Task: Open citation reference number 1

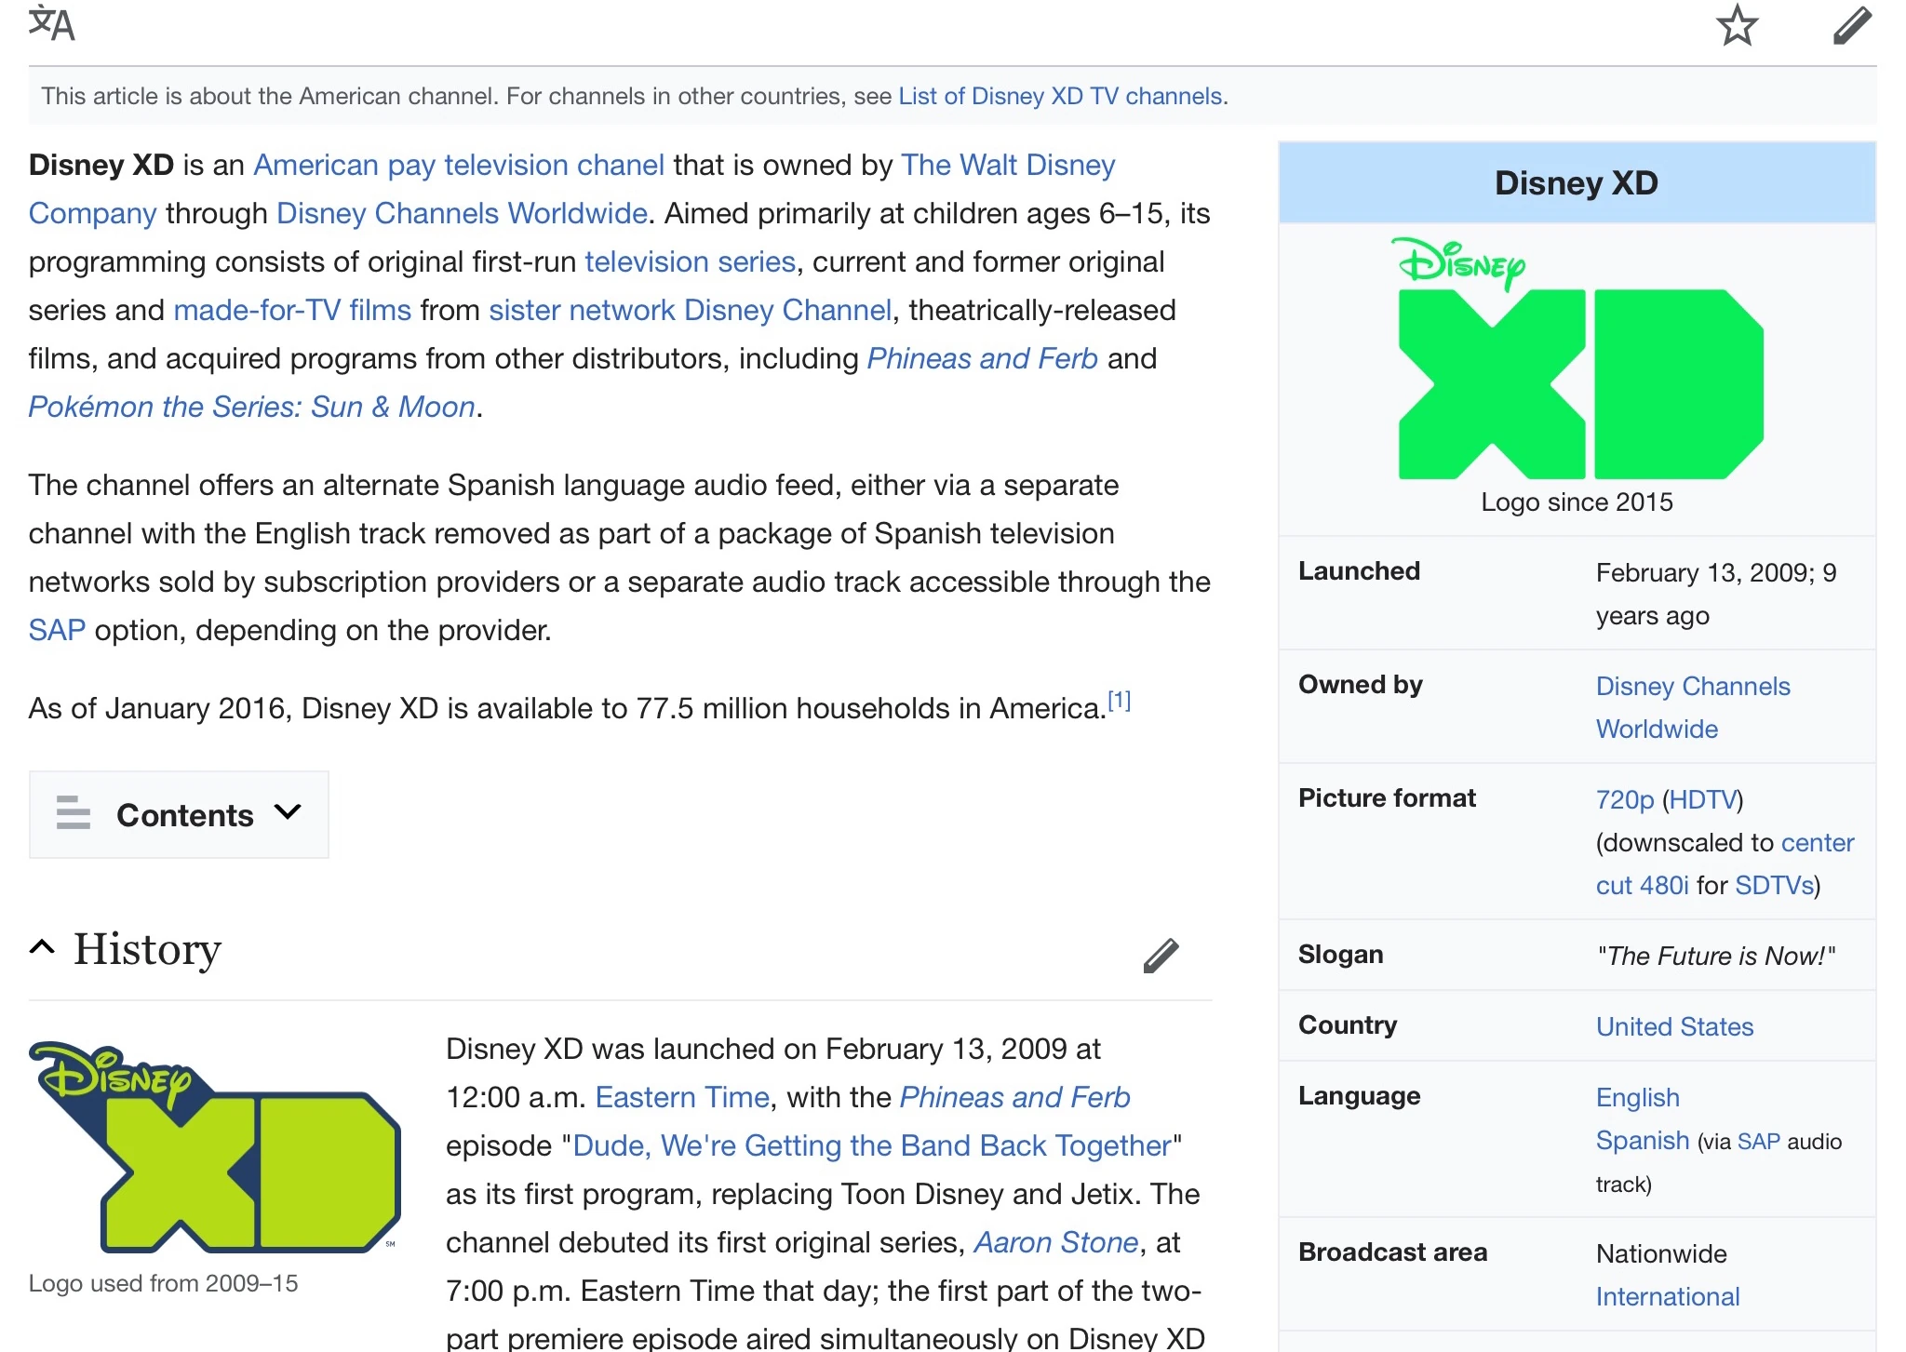Action: point(1119,701)
